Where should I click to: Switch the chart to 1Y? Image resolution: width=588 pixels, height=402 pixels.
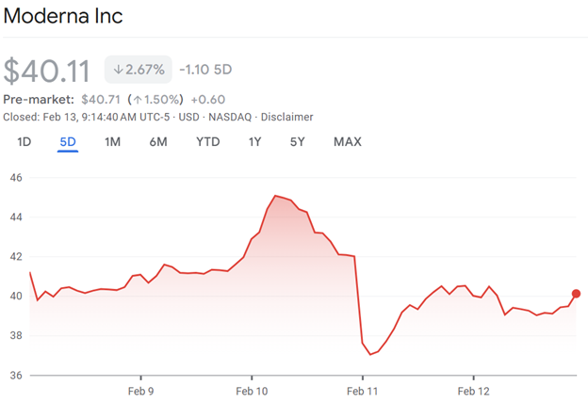point(254,142)
